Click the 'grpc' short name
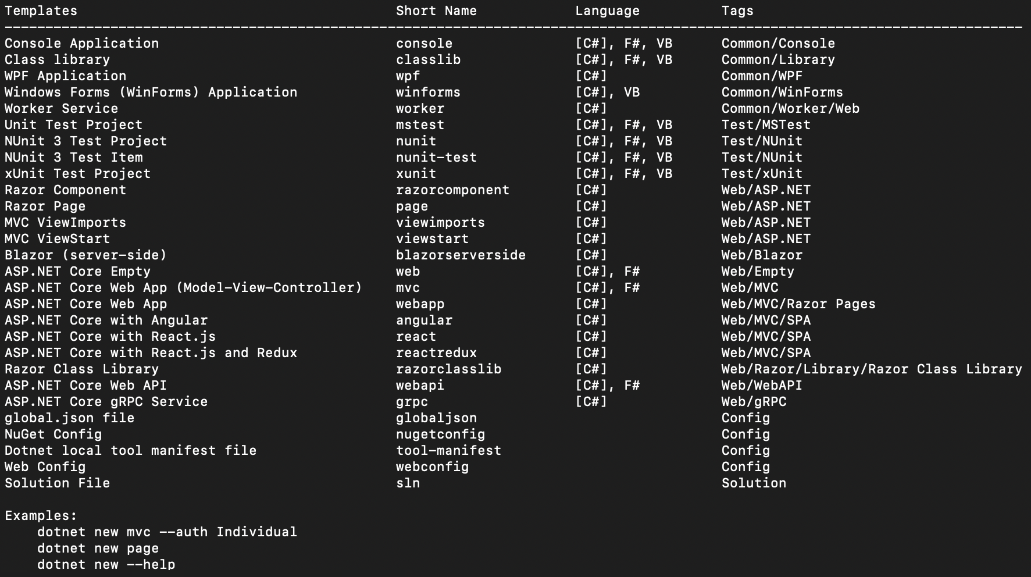Screen dimensions: 1031x577 click(412, 402)
